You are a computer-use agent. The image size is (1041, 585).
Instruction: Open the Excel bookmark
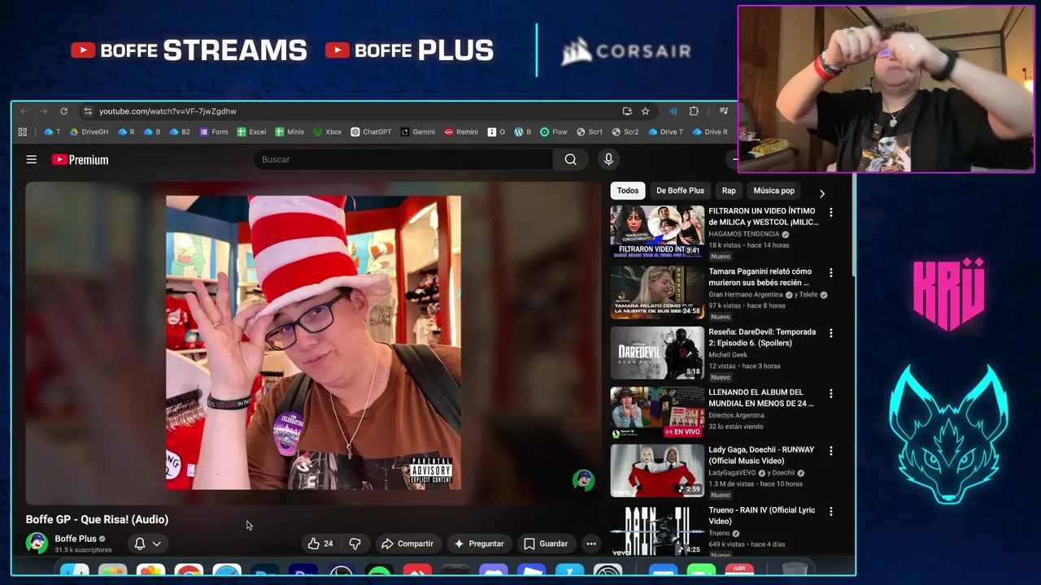tap(251, 132)
